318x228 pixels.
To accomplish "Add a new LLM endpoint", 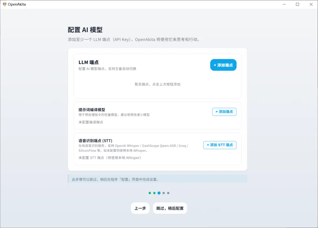I will coord(223,65).
